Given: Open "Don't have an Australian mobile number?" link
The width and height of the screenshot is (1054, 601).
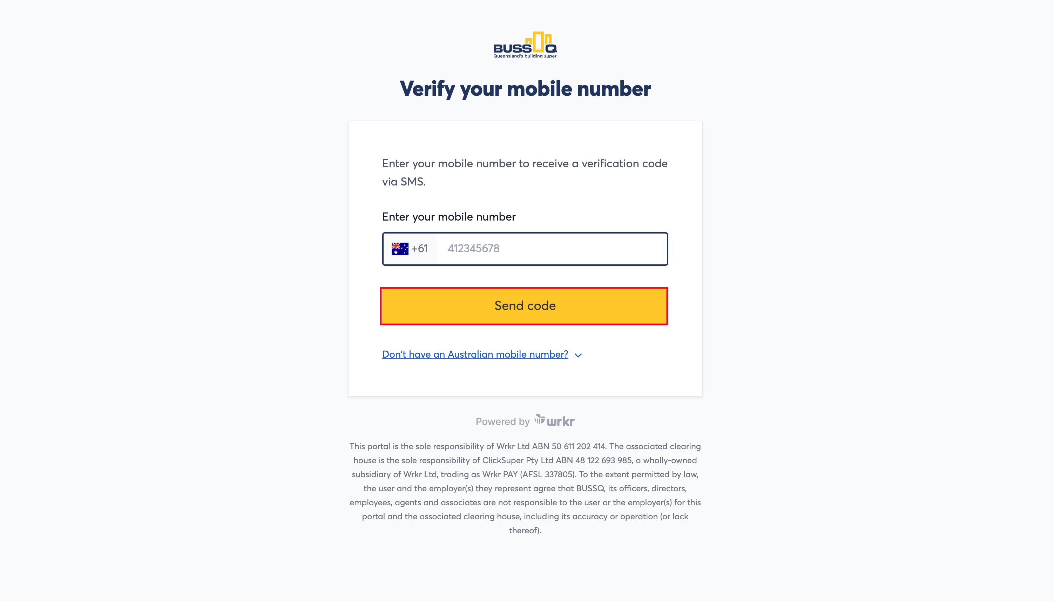Looking at the screenshot, I should tap(475, 354).
